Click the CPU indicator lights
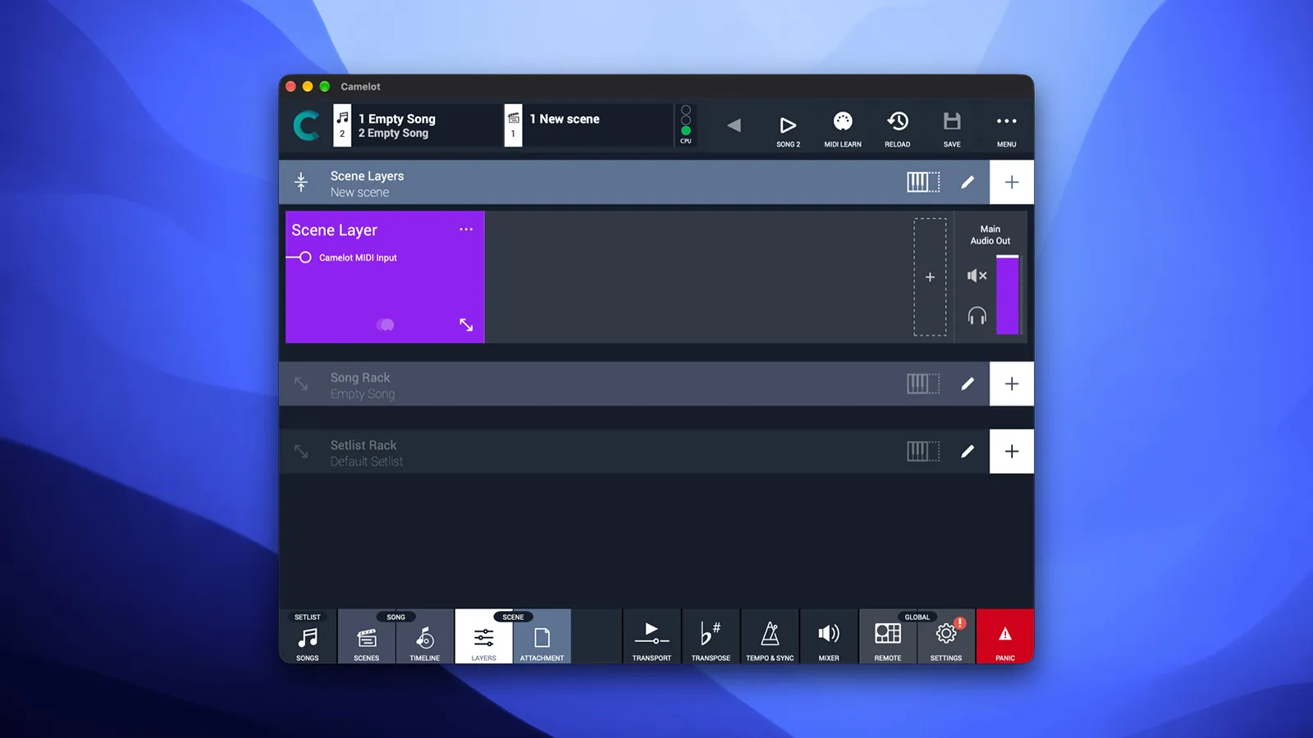Image resolution: width=1313 pixels, height=738 pixels. tap(686, 125)
